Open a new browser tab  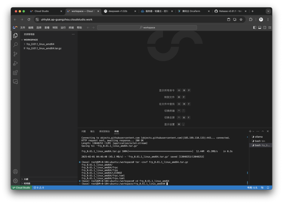(253, 11)
